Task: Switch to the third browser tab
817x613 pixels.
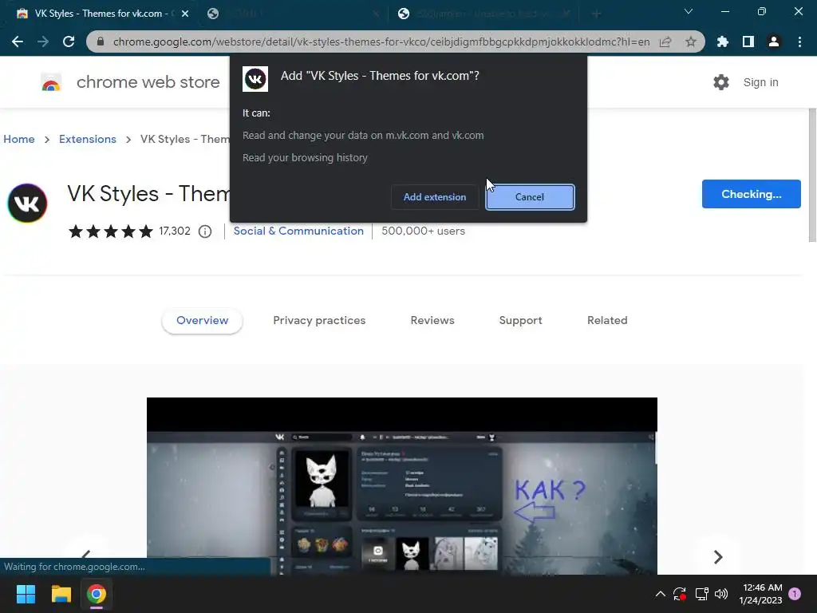Action: [484, 14]
